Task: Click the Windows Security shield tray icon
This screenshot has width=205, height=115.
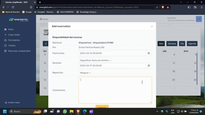Action: (162, 111)
